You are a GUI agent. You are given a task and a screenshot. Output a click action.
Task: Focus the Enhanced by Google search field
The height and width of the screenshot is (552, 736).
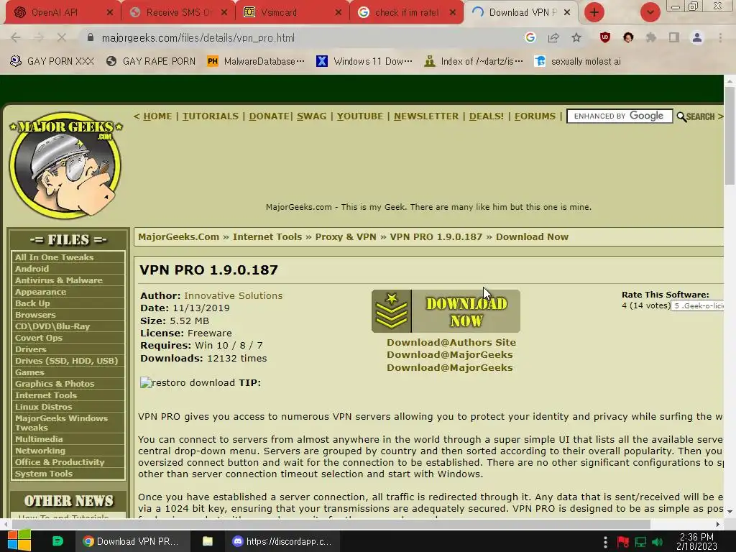620,116
